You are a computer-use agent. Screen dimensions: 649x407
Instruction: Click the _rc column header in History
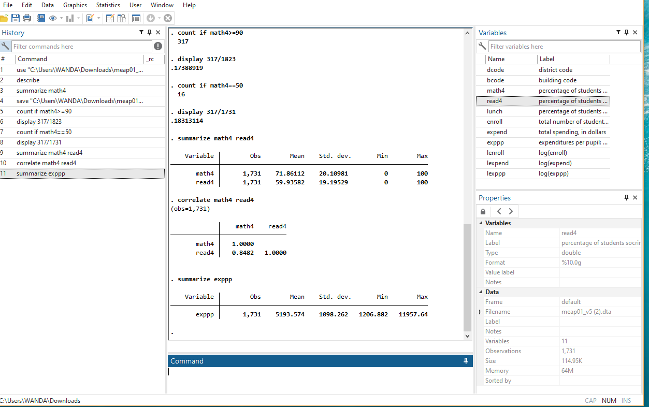154,59
